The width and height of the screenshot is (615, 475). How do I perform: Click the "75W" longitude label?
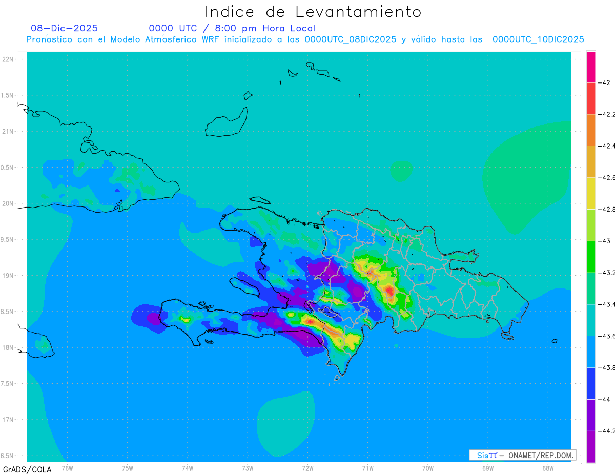128,468
